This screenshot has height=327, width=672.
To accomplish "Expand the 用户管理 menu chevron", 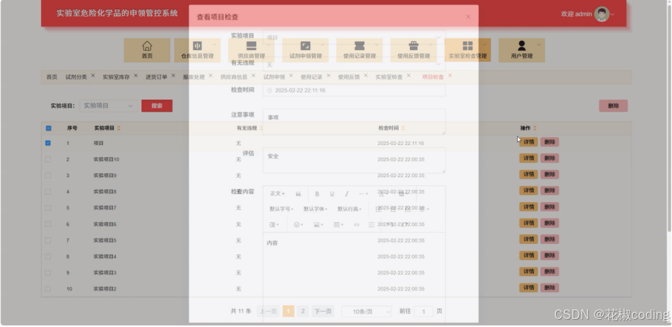I will click(538, 44).
